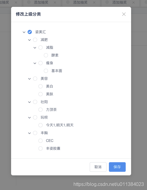Choose the 力顶茶 radio option

coord(40,110)
